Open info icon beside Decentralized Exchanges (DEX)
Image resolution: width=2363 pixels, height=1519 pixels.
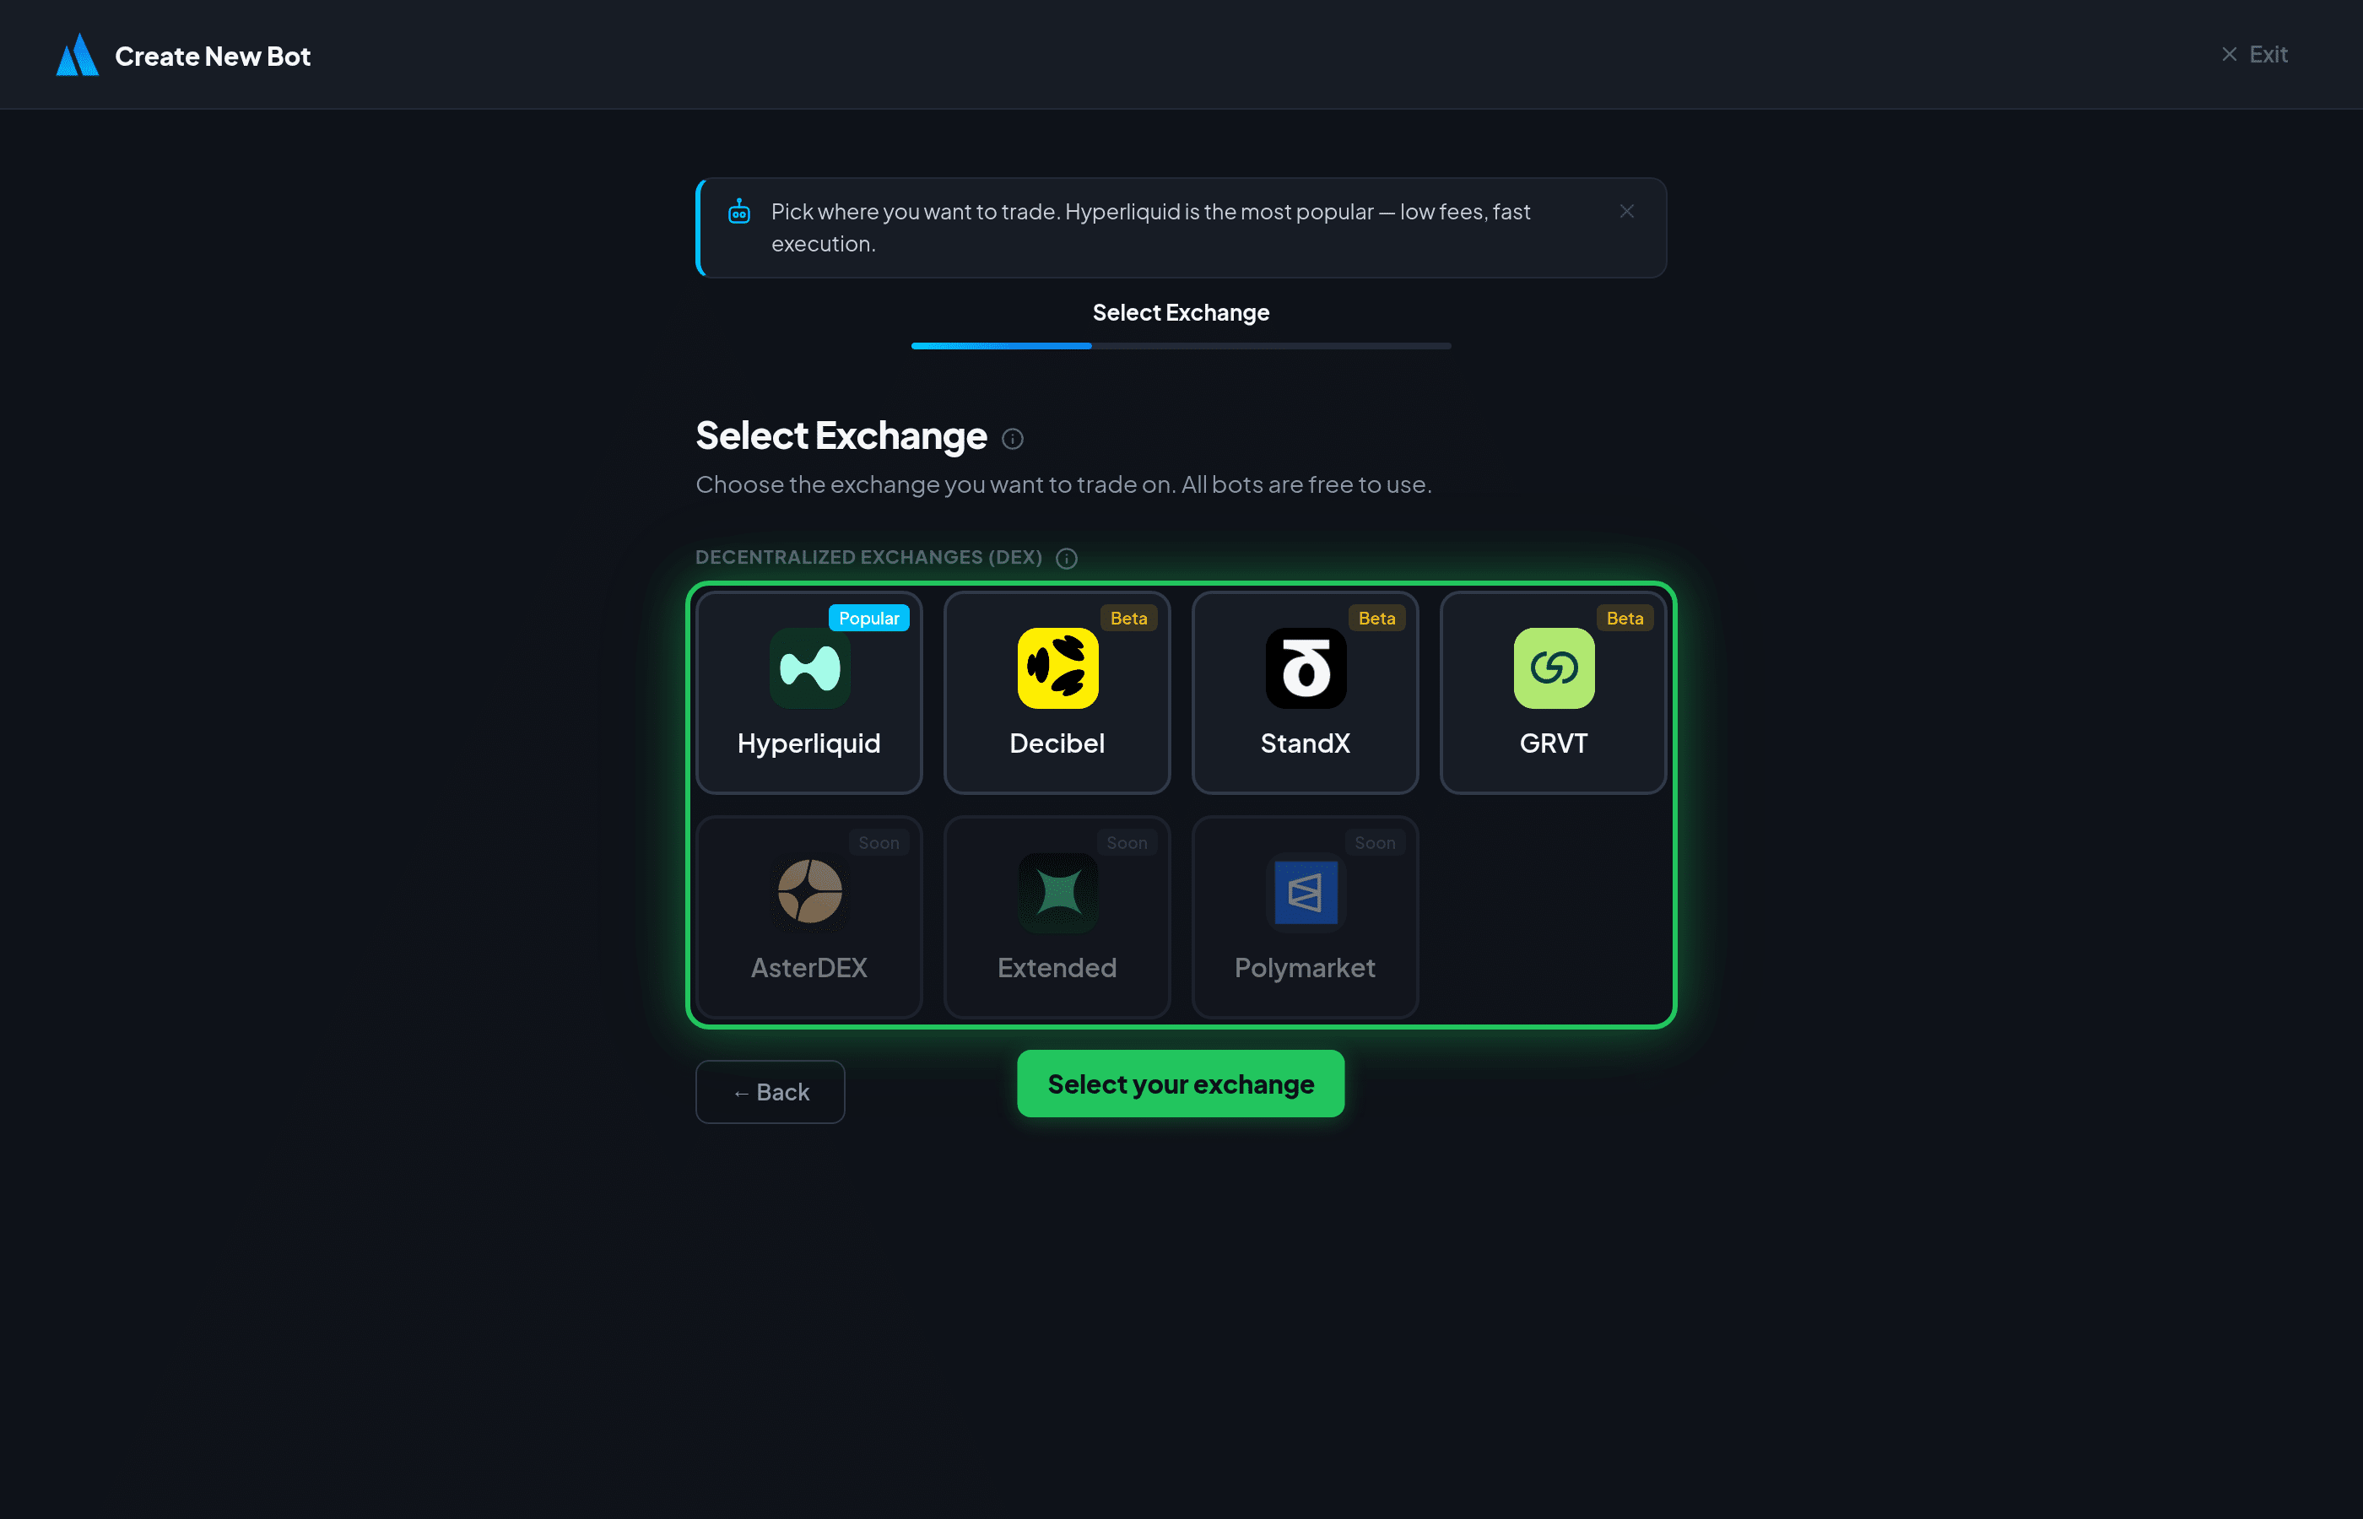click(1066, 559)
